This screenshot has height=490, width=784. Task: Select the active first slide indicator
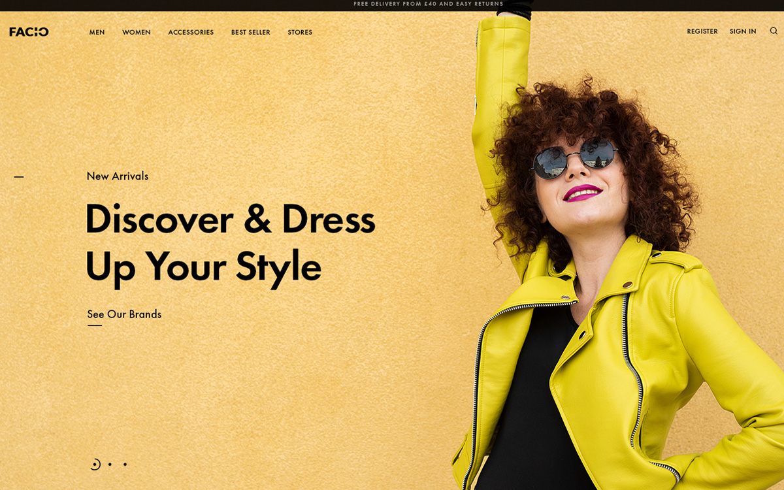(95, 465)
